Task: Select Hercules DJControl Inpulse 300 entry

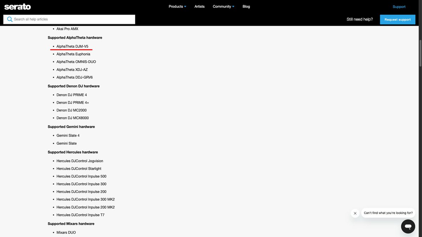Action: coord(81,184)
